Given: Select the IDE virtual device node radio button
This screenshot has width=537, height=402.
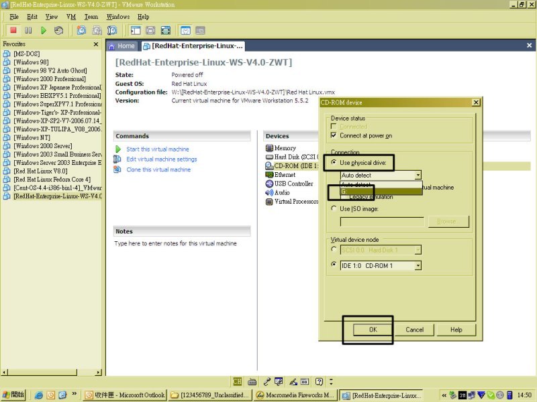Looking at the screenshot, I should click(334, 265).
